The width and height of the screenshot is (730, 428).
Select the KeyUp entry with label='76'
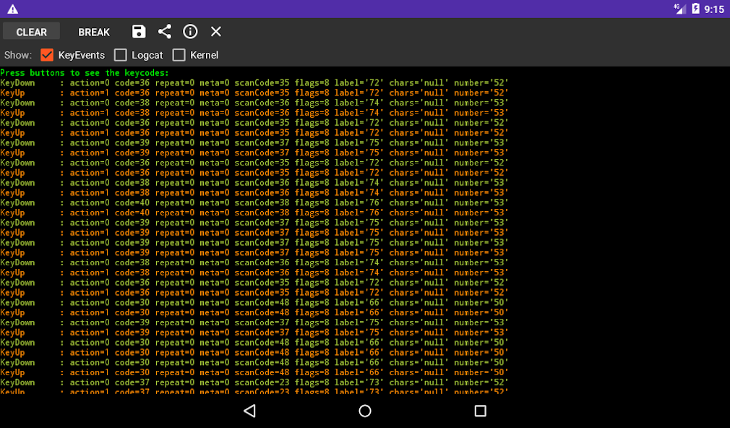[x=253, y=213]
